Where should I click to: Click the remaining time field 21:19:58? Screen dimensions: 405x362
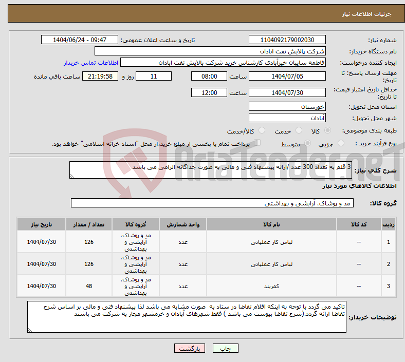(x=100, y=76)
